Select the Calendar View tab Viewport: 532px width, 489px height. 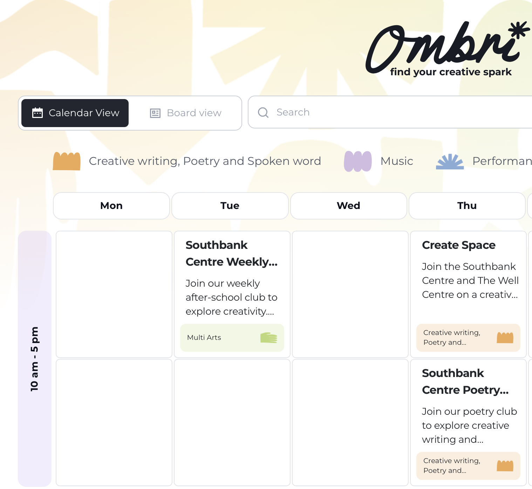coord(75,113)
